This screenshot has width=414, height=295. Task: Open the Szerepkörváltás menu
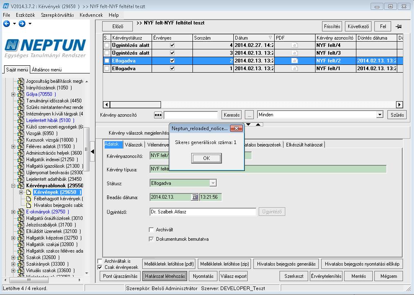[x=57, y=15]
